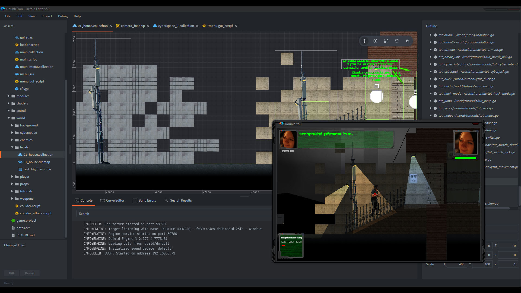Edit the Scale X value field
This screenshot has height=293, width=521.
click(x=457, y=264)
